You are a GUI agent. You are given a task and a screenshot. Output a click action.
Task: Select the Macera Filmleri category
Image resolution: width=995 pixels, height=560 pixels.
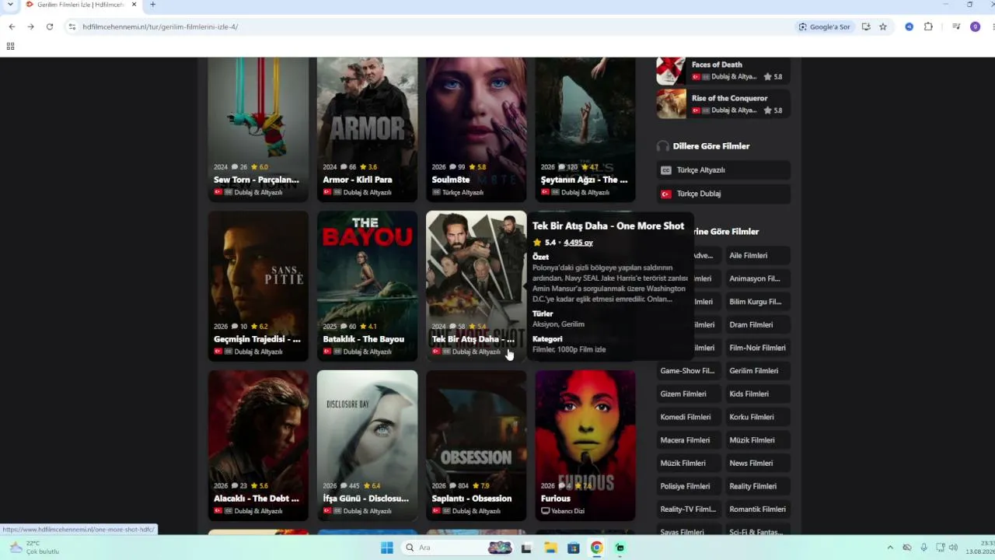pyautogui.click(x=688, y=440)
